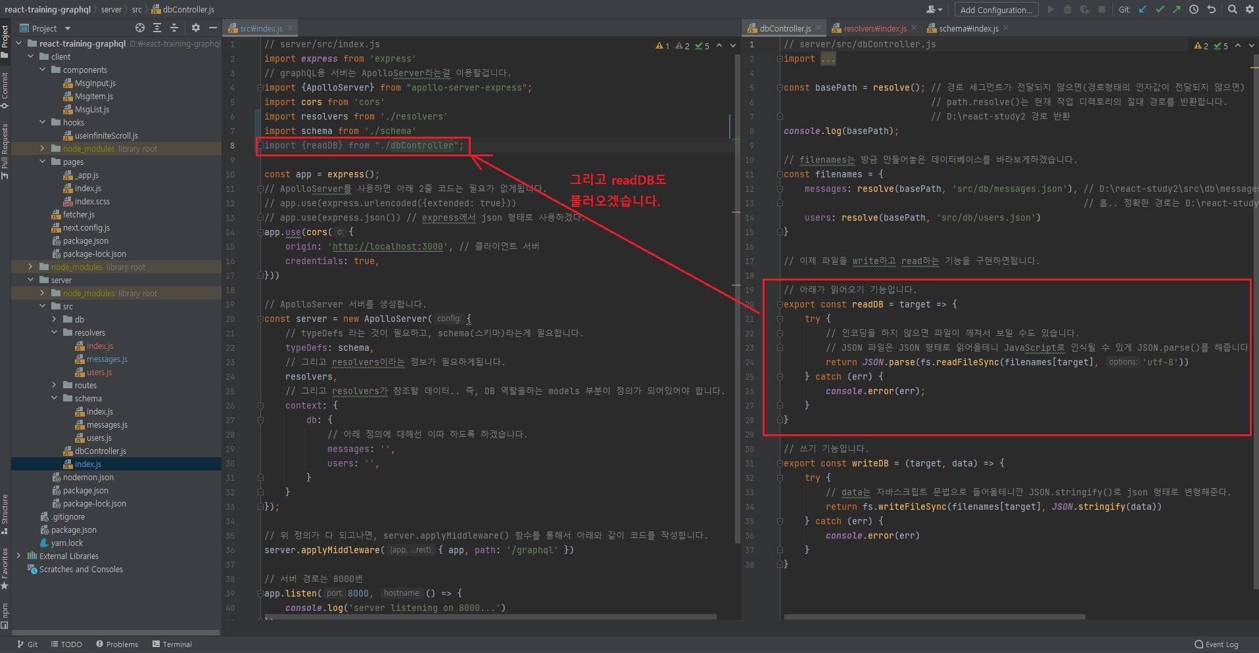Collapse the schema folder

coord(55,399)
